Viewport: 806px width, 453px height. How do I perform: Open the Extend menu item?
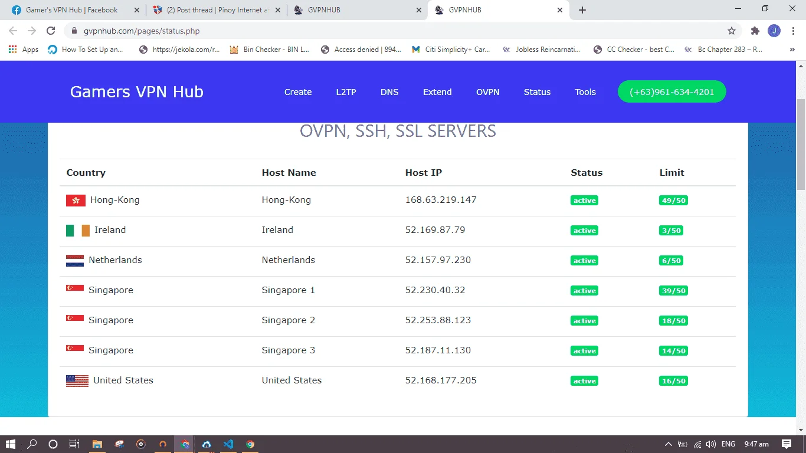point(437,92)
